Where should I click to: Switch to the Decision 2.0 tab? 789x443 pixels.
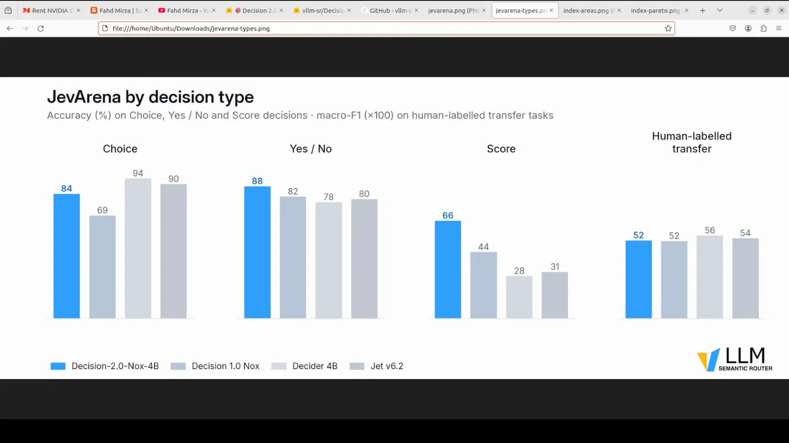click(254, 10)
